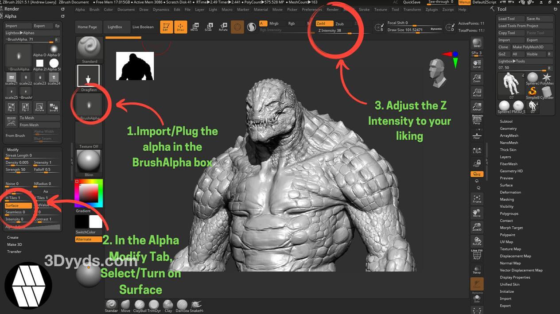Click the Z Intensity slider
Screen dimensions: 560x314
click(x=335, y=31)
